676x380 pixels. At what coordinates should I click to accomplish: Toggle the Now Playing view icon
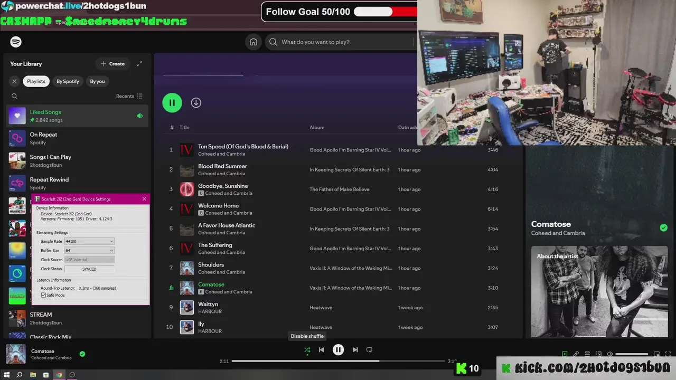point(565,354)
